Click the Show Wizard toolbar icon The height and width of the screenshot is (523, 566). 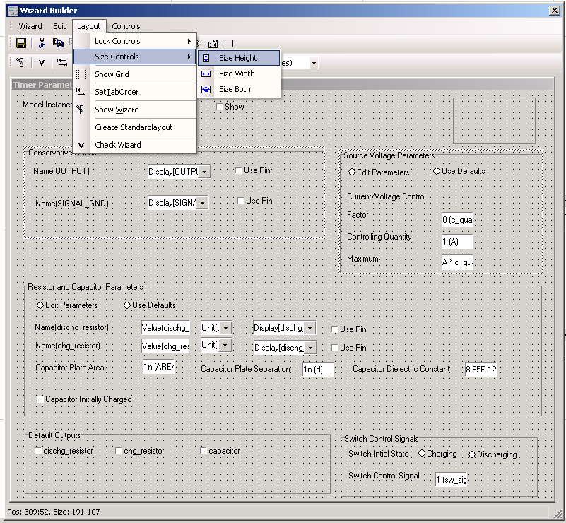click(20, 63)
